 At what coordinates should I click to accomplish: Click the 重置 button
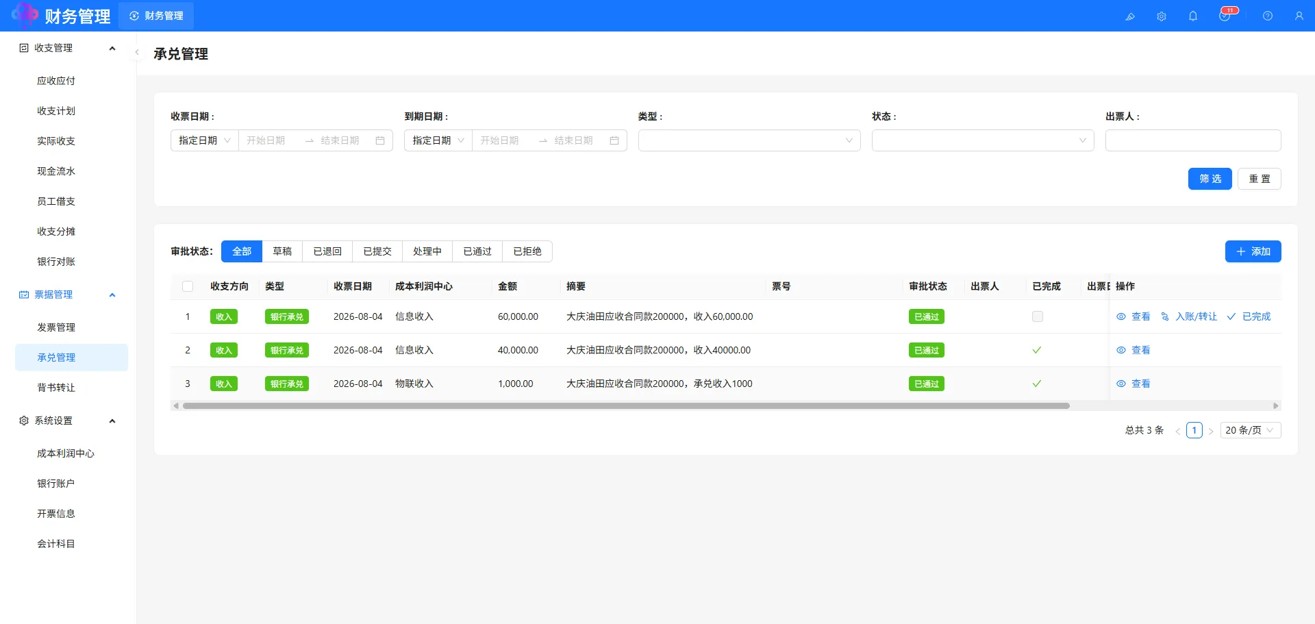(1260, 179)
